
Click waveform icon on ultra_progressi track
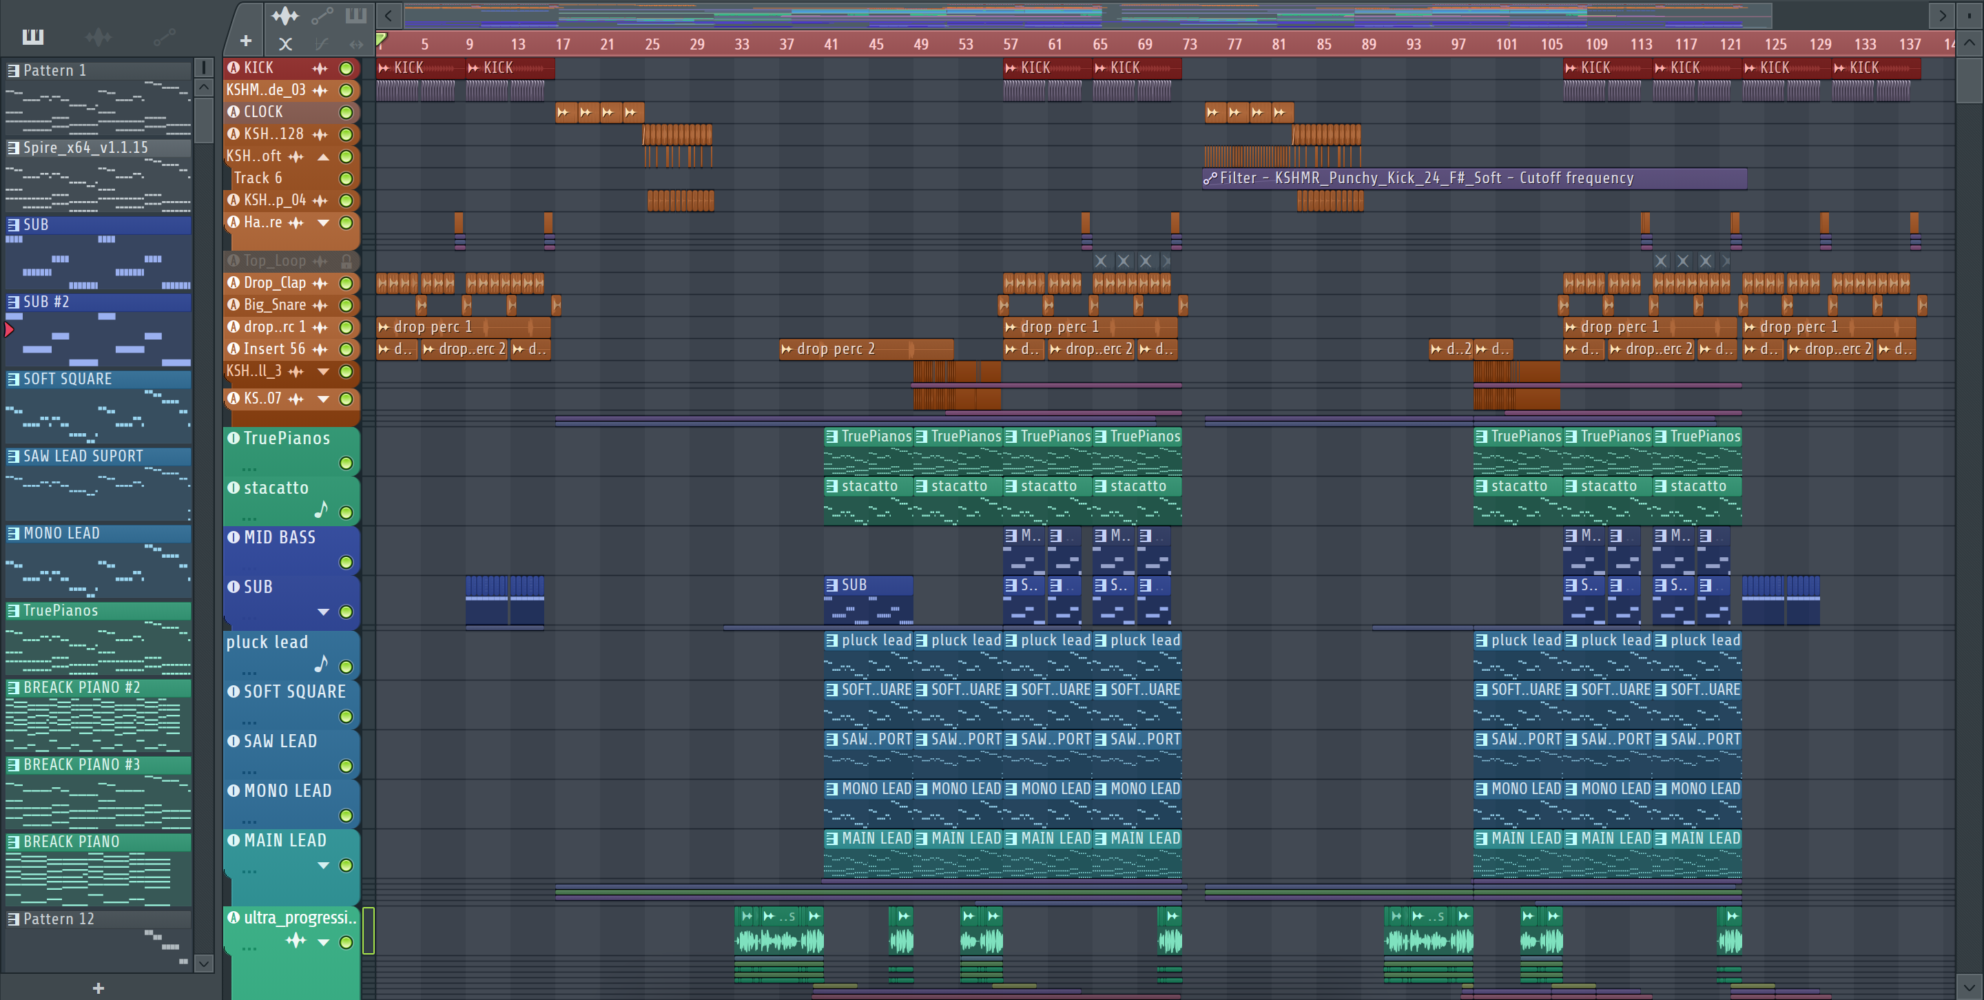pos(296,940)
